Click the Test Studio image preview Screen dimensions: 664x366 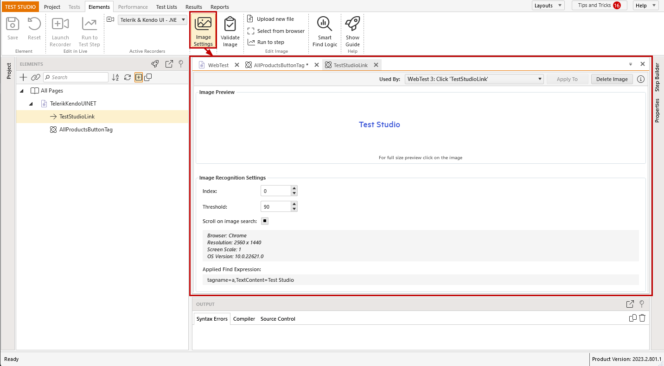tap(379, 124)
